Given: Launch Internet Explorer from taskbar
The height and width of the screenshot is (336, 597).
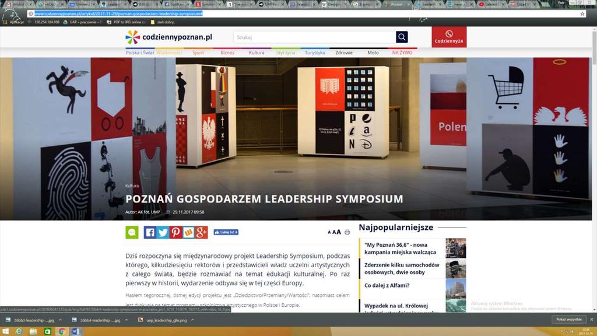Looking at the screenshot, I should [19, 331].
